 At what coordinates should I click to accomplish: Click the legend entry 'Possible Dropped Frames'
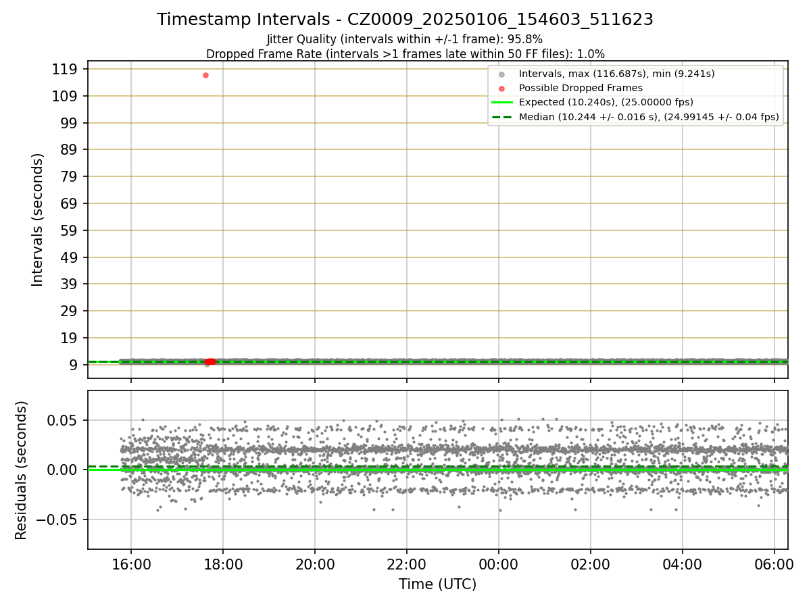pyautogui.click(x=581, y=88)
